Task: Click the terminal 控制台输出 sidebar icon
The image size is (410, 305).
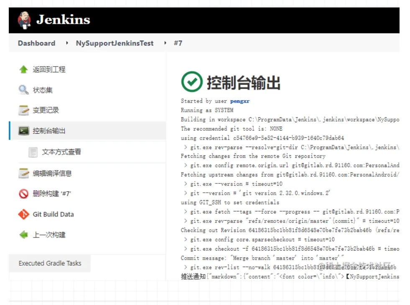Action: tap(24, 131)
